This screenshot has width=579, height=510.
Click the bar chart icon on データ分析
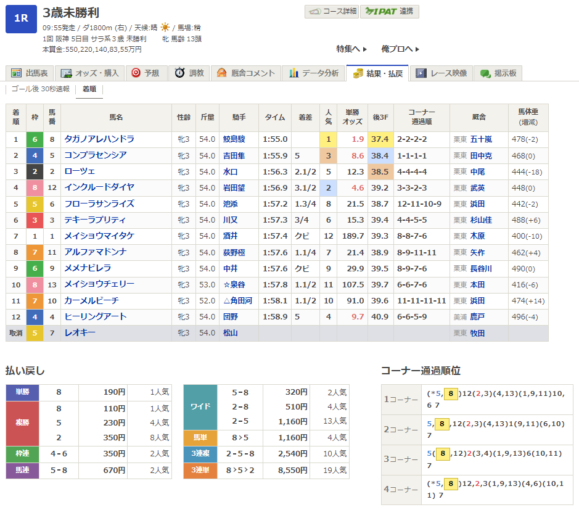[294, 73]
